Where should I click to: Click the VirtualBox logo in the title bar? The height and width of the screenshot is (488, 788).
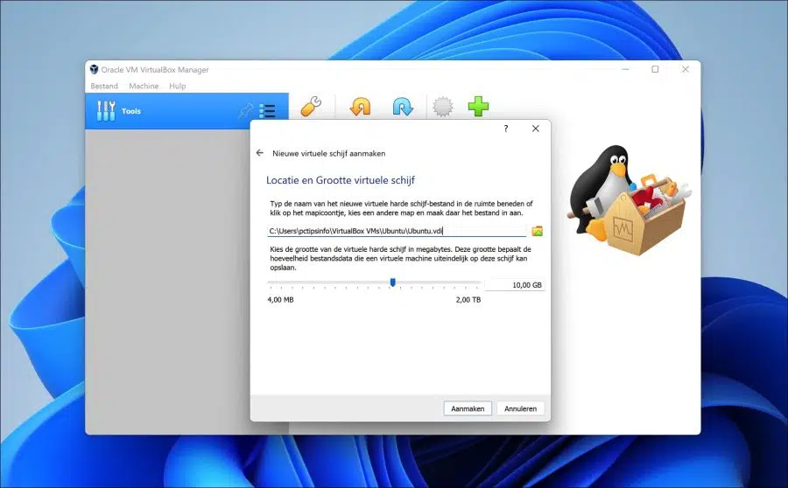point(94,69)
